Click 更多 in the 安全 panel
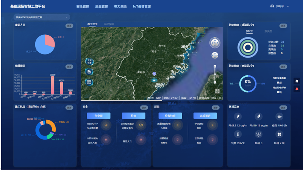 pos(144,108)
